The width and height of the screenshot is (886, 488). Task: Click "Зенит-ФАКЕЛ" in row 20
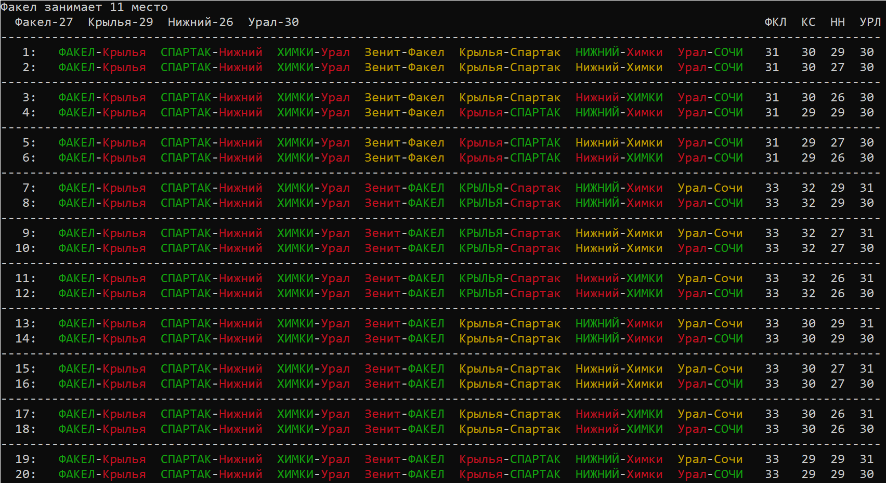(x=405, y=474)
